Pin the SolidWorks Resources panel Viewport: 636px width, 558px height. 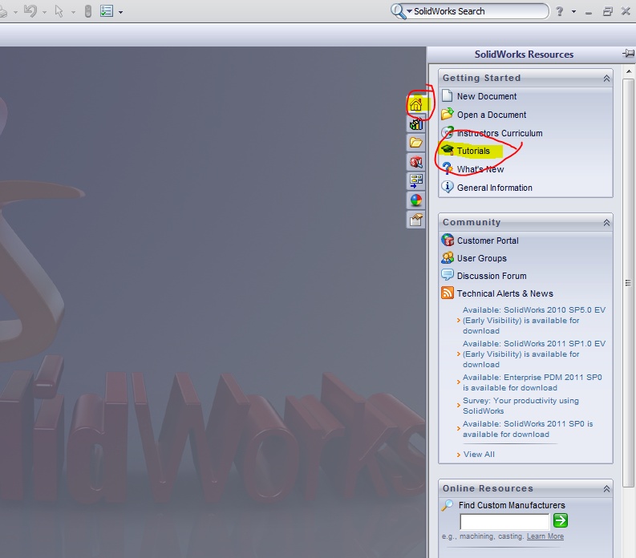[x=628, y=54]
